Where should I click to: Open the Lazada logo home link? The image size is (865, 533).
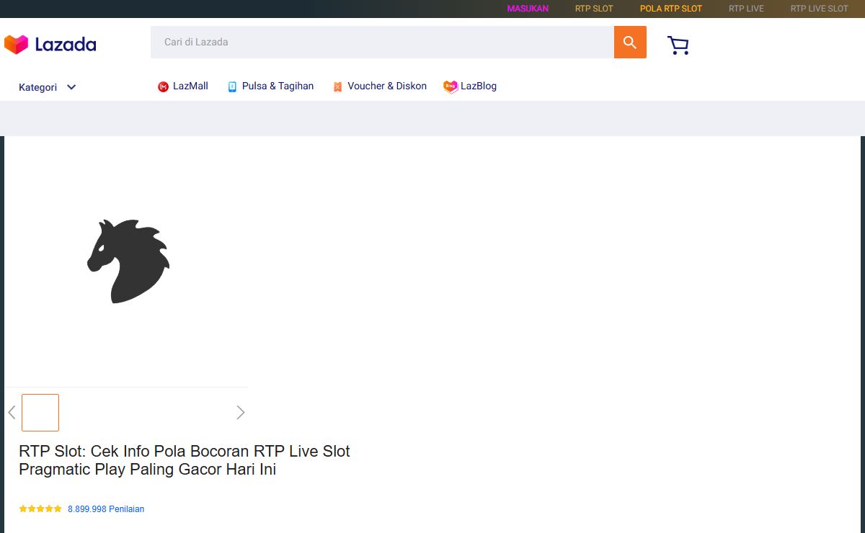pyautogui.click(x=50, y=45)
